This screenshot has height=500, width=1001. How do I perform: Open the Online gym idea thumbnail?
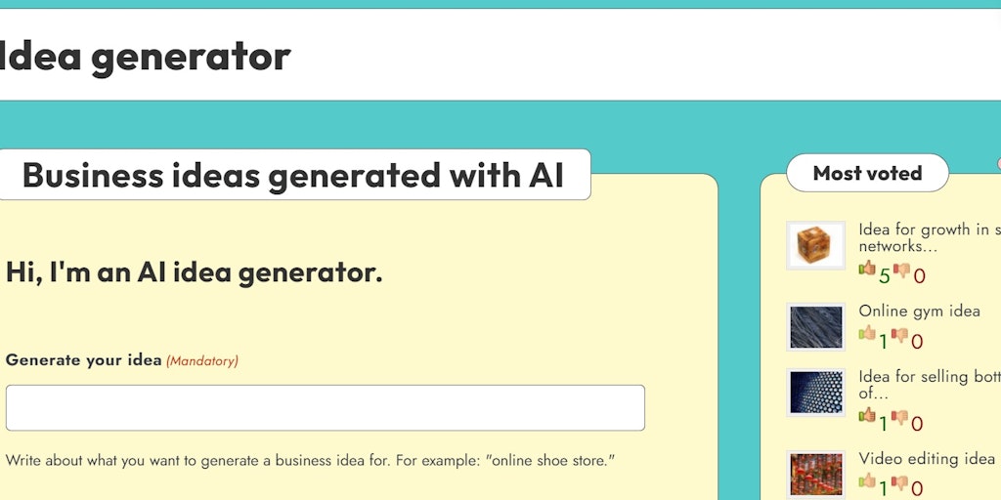pos(815,326)
